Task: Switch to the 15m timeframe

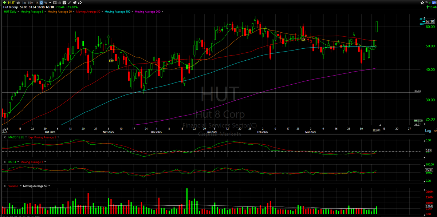Action: tap(30, 3)
